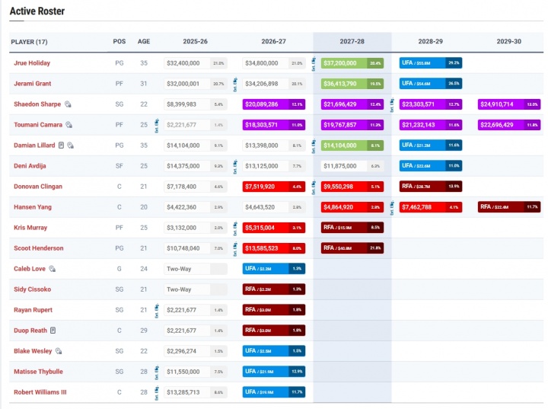Sort roster by the AGE column
The width and height of the screenshot is (548, 409).
pyautogui.click(x=144, y=41)
